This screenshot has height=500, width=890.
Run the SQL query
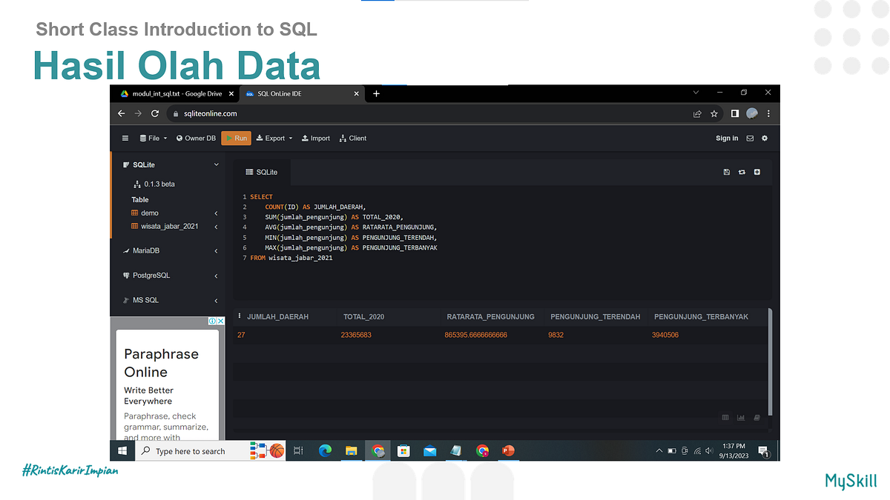click(236, 138)
